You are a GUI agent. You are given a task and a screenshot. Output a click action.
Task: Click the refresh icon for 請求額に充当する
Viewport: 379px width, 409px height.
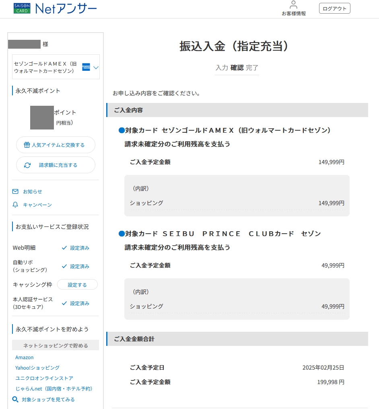pos(27,165)
